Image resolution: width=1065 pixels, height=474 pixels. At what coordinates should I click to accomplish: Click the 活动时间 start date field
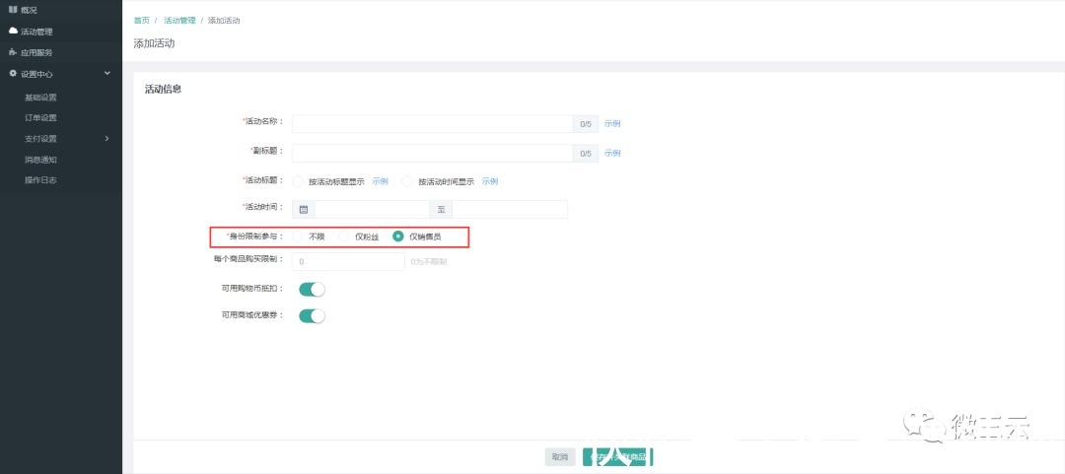(372, 209)
